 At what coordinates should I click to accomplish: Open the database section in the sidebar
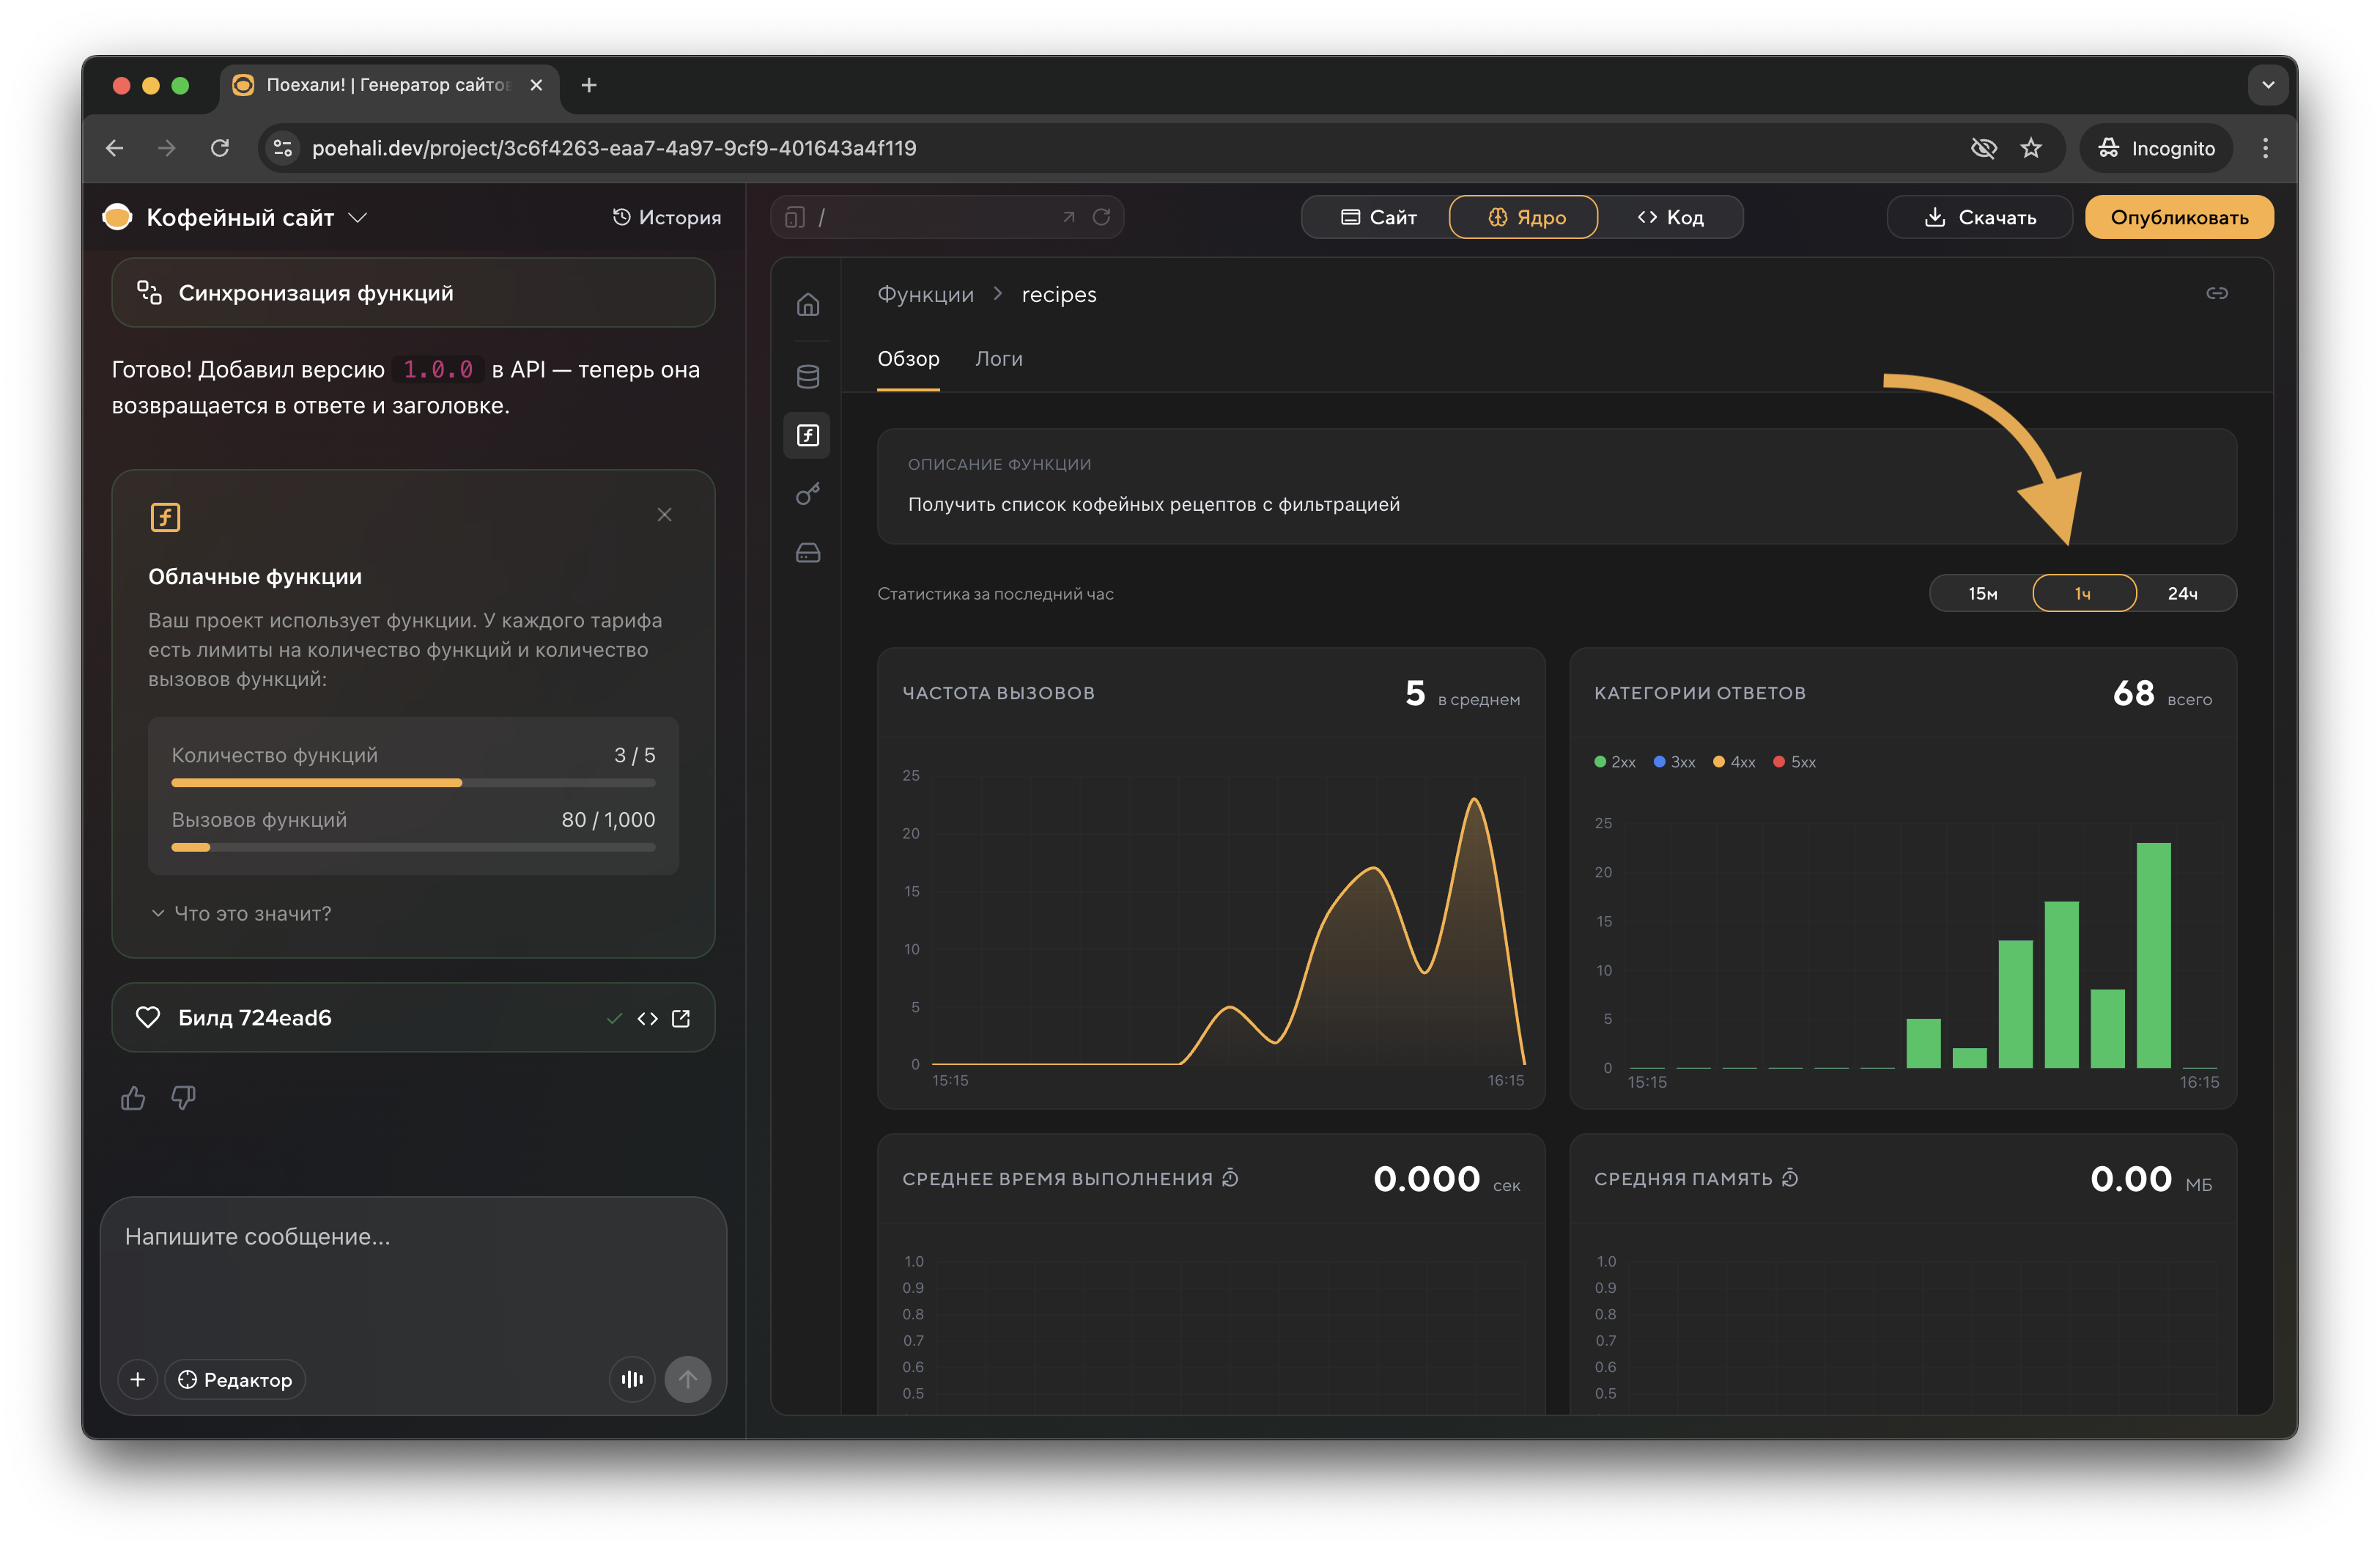pos(808,376)
